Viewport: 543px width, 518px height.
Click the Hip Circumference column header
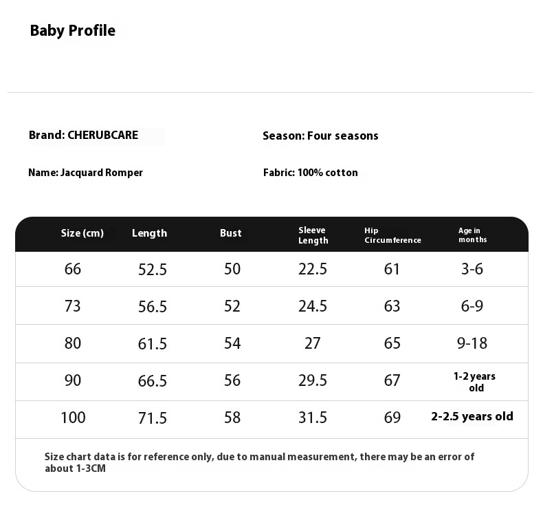point(392,235)
